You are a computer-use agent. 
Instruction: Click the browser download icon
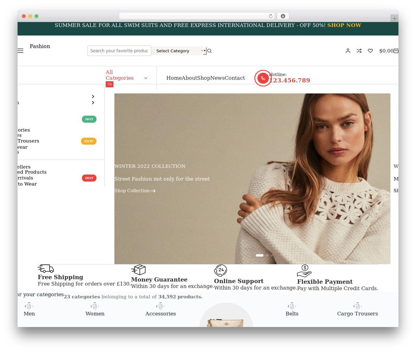pos(283,16)
